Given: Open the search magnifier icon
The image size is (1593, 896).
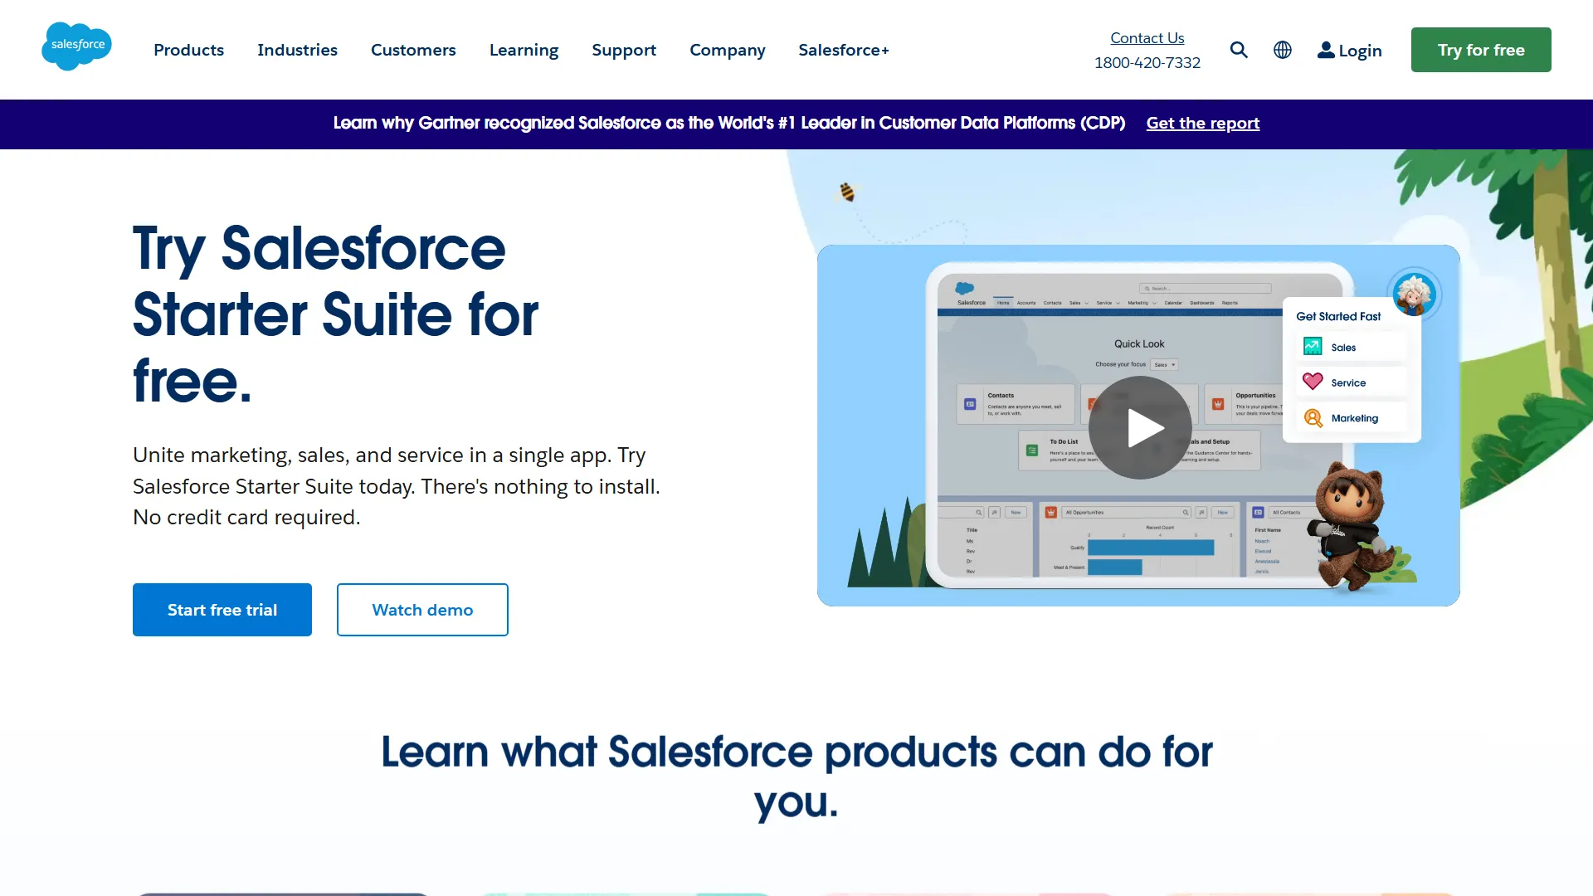Looking at the screenshot, I should pos(1239,50).
